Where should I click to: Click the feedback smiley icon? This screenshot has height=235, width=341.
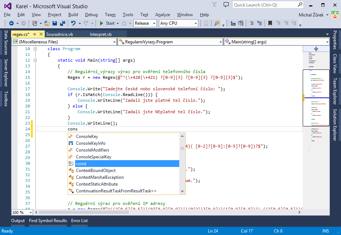tap(335, 15)
